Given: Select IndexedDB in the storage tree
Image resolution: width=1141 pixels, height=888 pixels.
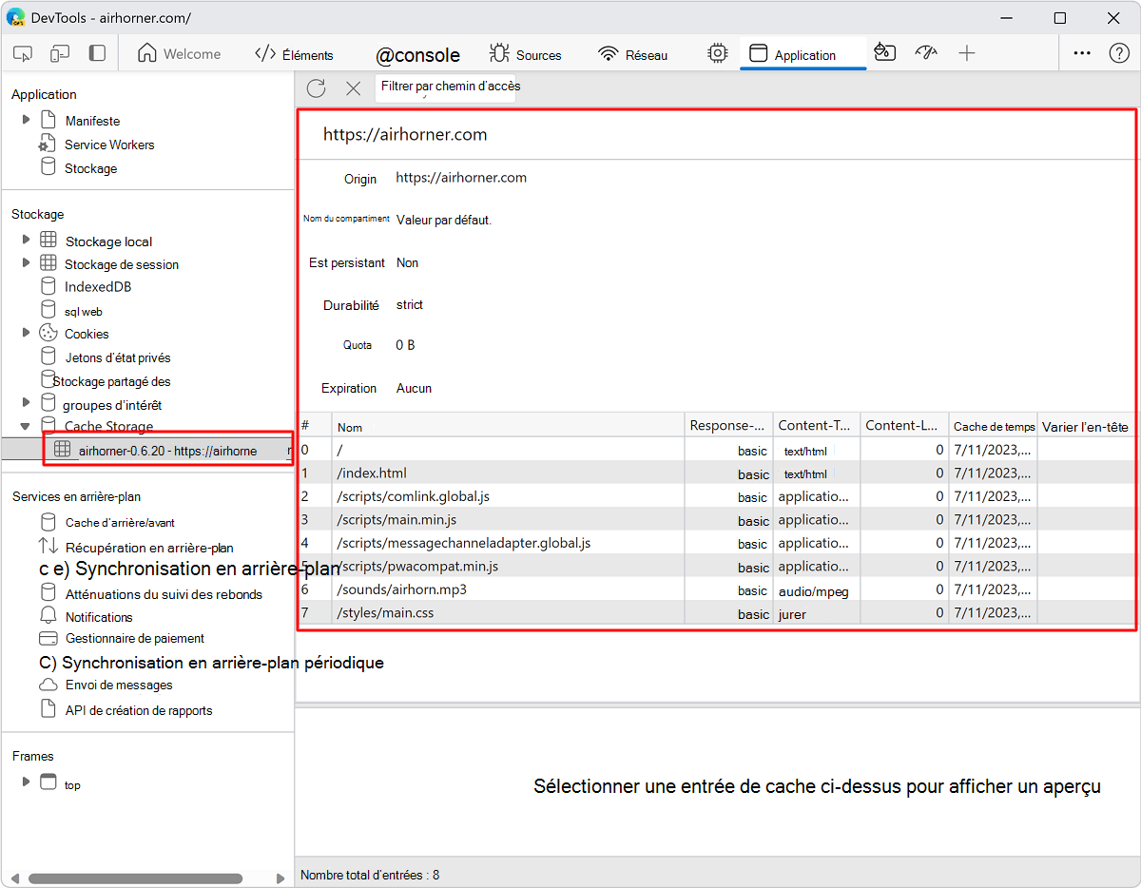Looking at the screenshot, I should click(97, 286).
